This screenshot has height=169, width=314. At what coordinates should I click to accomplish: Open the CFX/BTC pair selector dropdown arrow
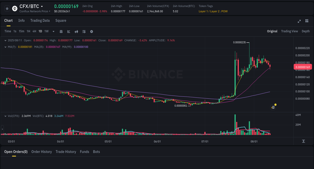pos(42,7)
